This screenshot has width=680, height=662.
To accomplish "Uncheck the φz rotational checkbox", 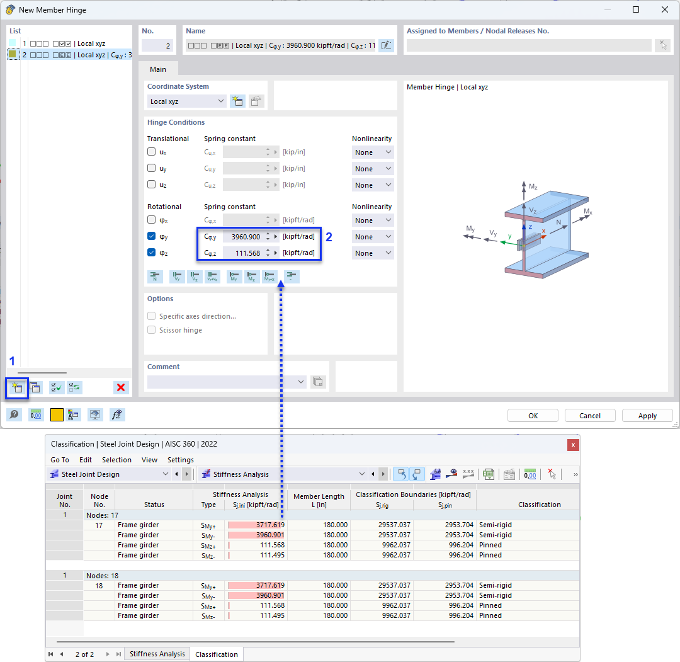I will tap(151, 253).
